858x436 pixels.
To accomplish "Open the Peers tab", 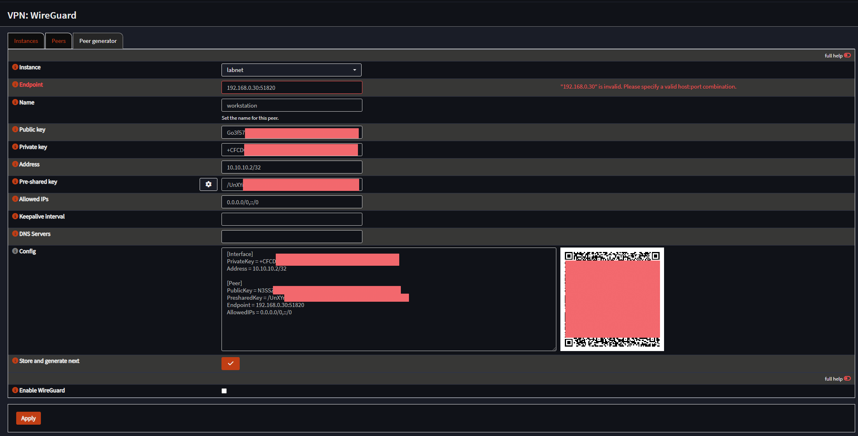I will click(59, 41).
